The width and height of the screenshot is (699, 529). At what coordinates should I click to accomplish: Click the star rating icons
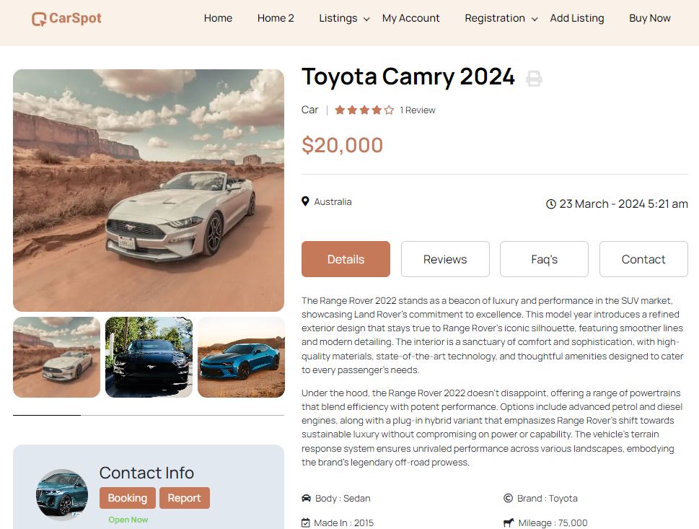tap(364, 110)
